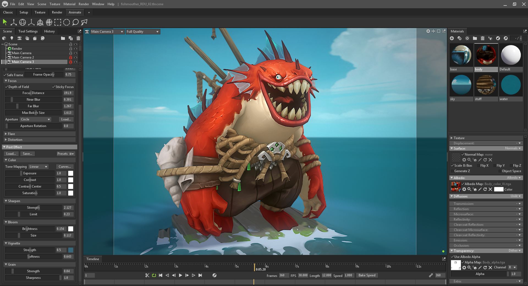The height and width of the screenshot is (286, 528).
Task: Click the Curves... button
Action: point(65,167)
